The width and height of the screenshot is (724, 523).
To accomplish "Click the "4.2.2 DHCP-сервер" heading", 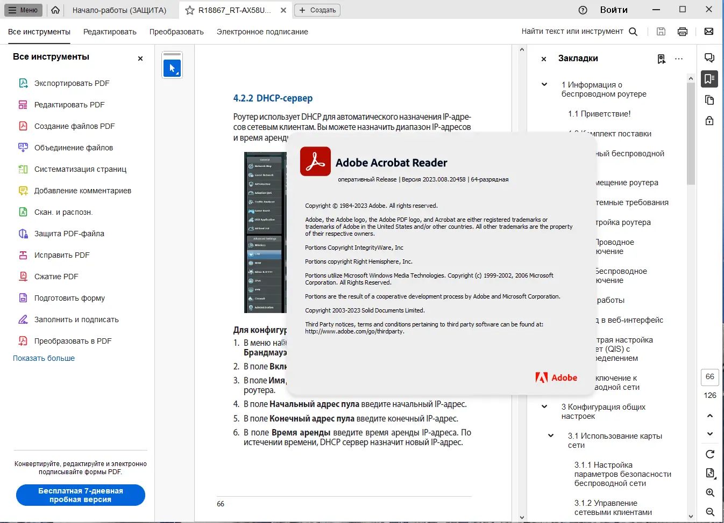I will (273, 98).
